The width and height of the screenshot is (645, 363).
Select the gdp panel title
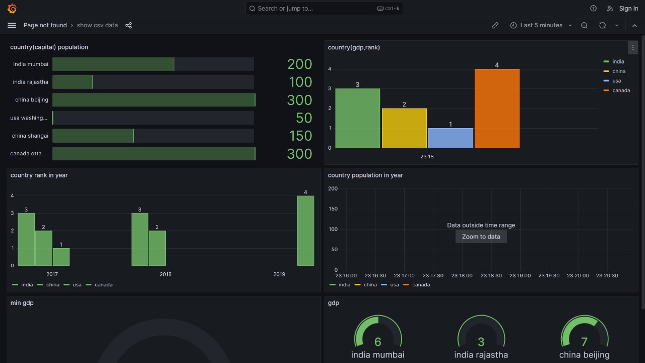coord(334,303)
